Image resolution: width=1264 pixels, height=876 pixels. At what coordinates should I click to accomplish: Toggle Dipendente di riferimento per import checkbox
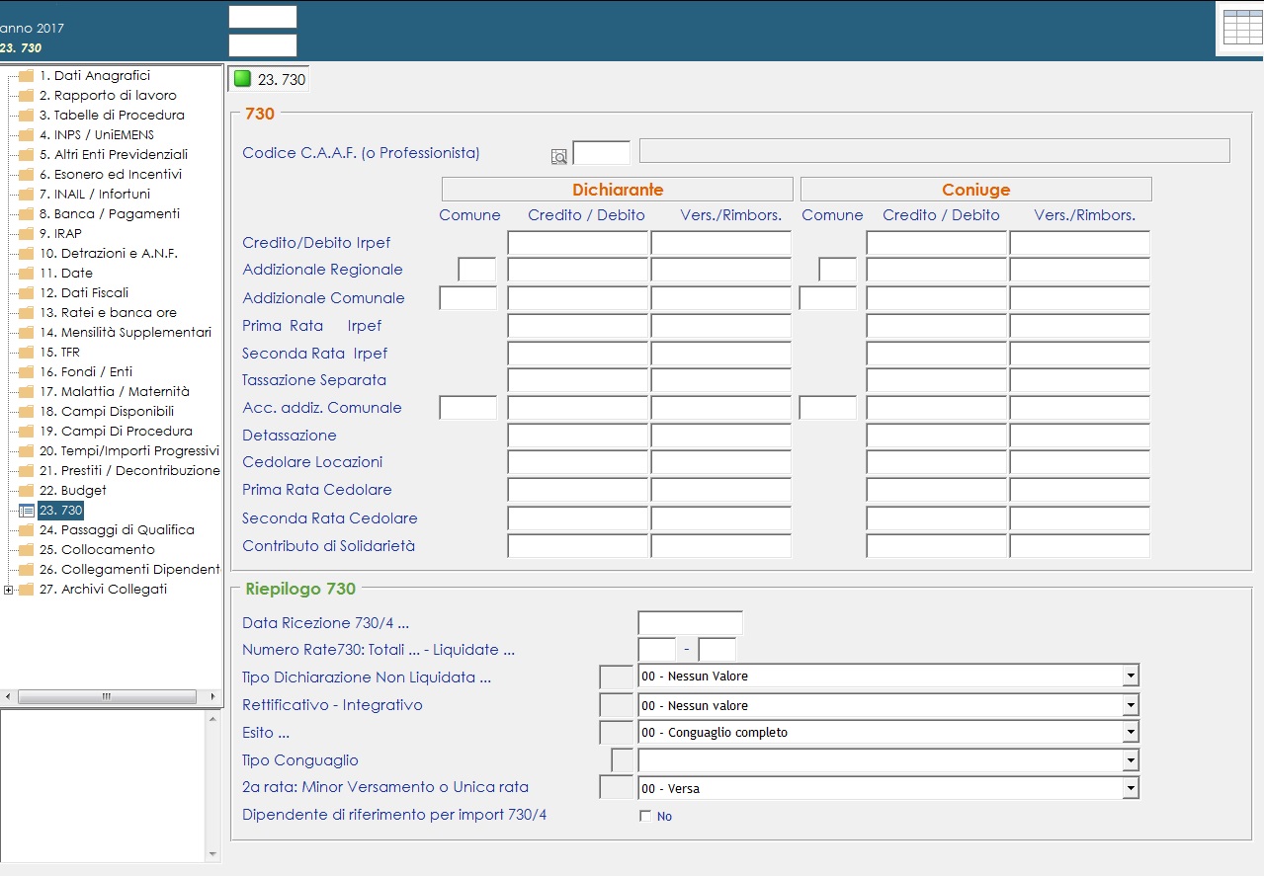pos(645,817)
